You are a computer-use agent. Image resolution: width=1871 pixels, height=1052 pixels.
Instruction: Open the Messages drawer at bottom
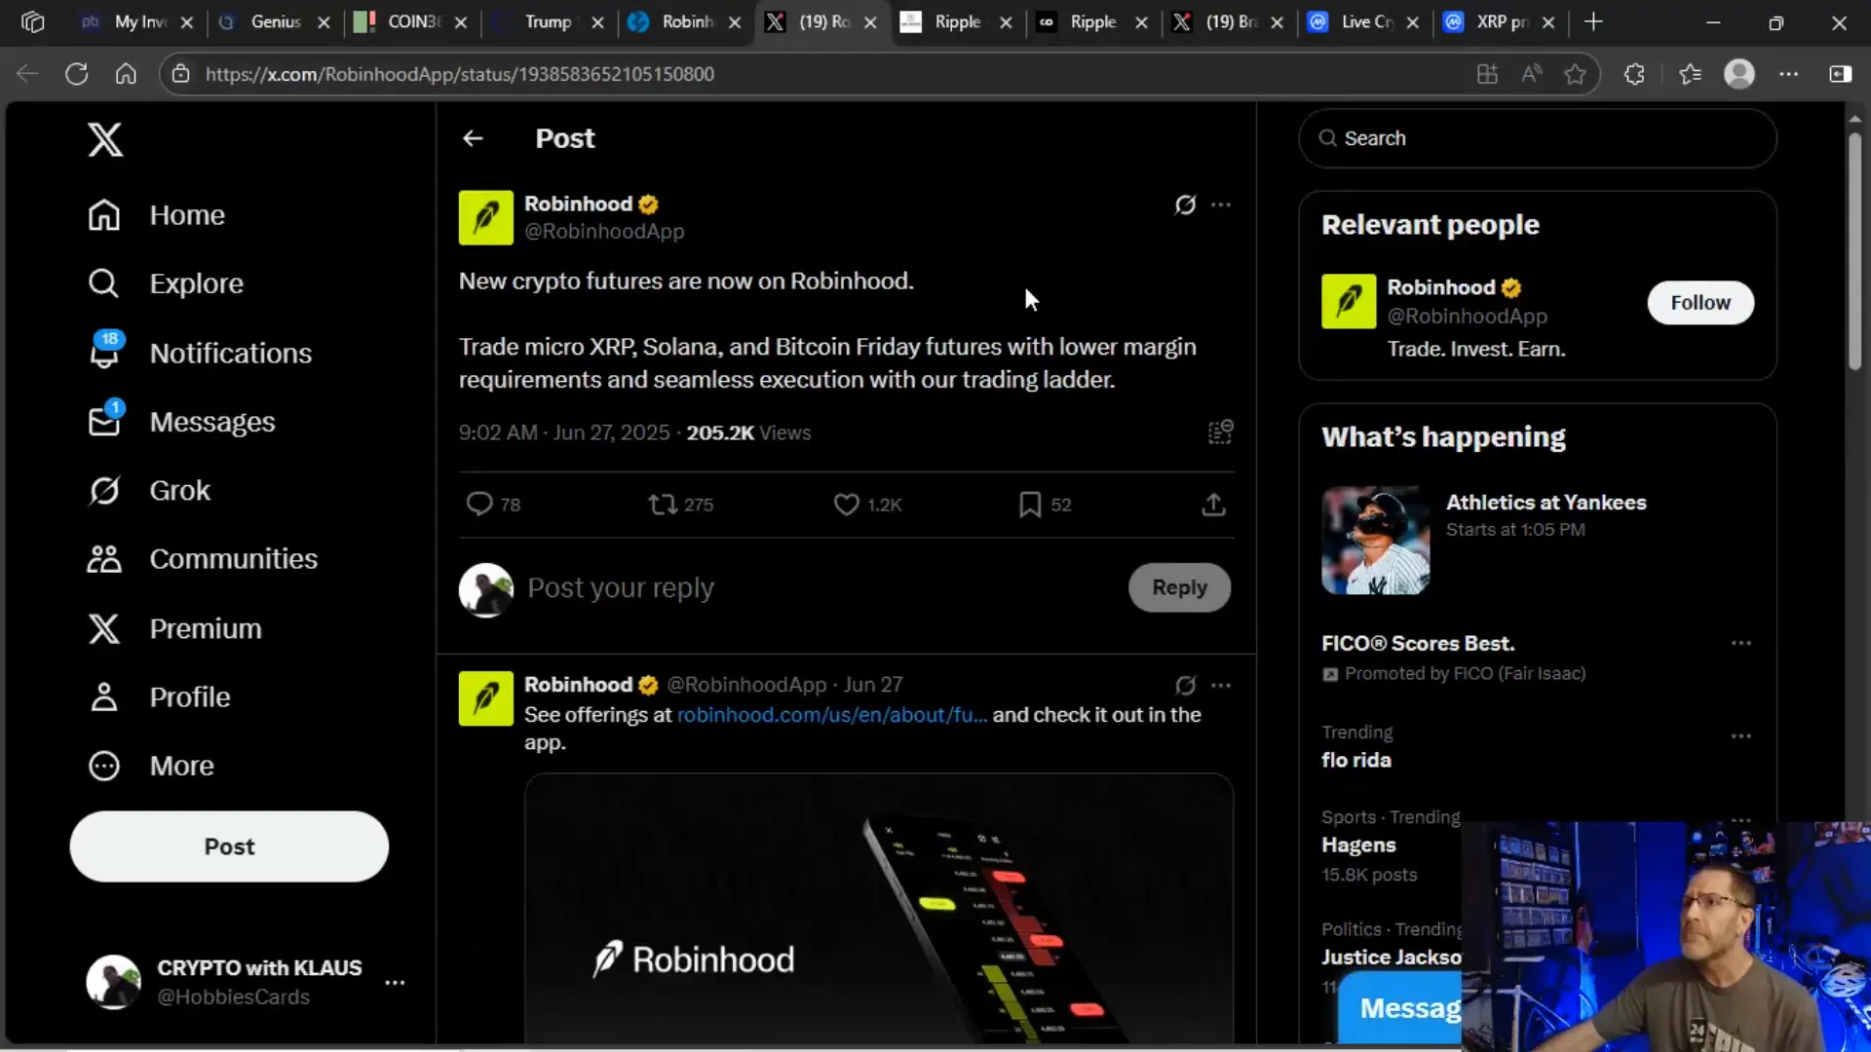(1400, 1009)
